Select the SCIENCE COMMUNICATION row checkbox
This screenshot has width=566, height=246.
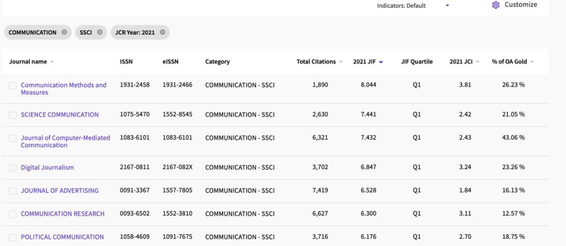tap(13, 115)
